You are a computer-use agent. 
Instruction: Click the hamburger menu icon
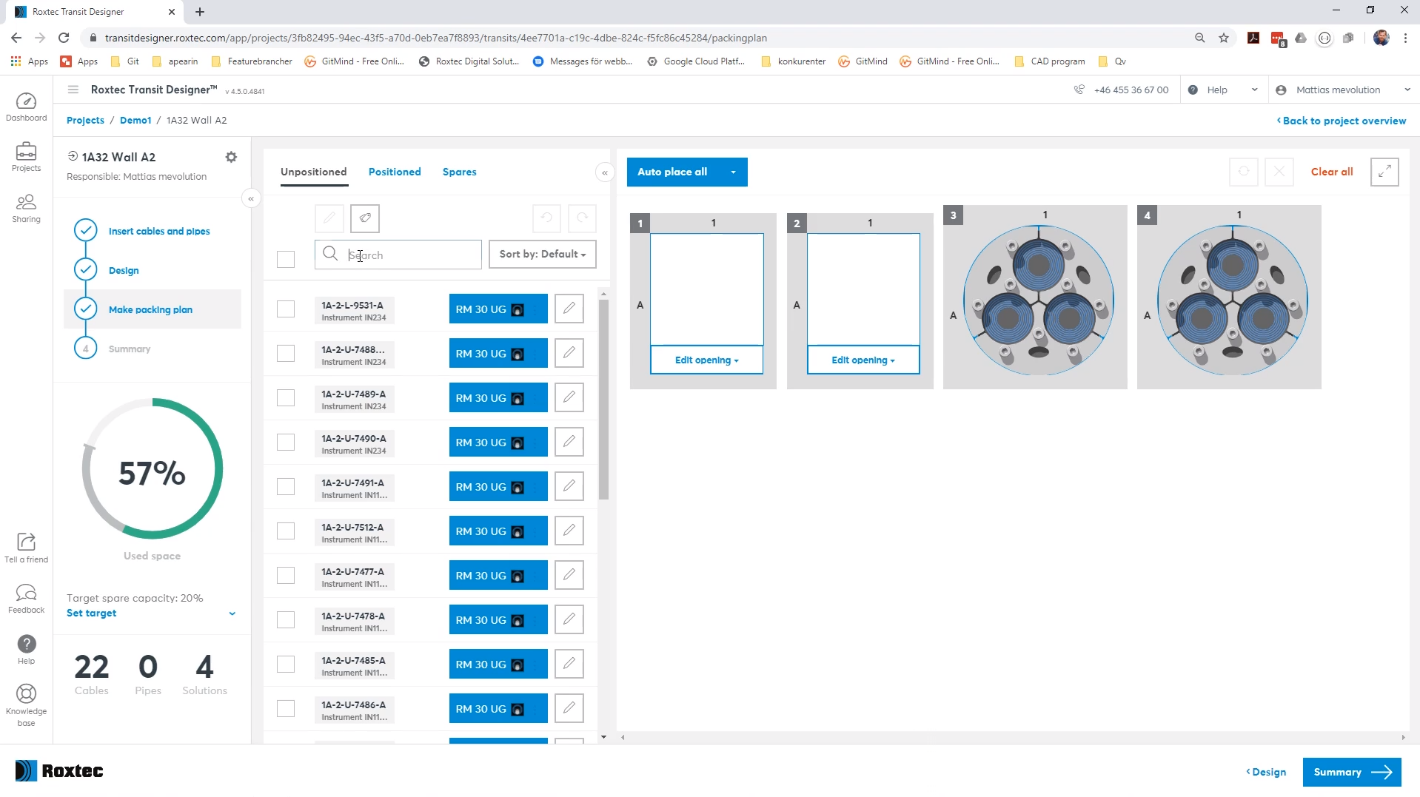pyautogui.click(x=73, y=90)
